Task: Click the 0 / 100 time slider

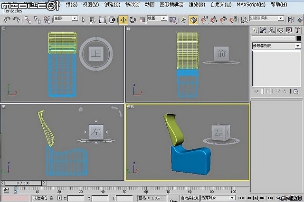Action: [x=23, y=183]
